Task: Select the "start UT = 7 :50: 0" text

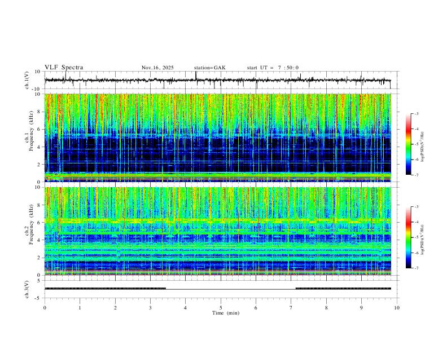Action: point(273,68)
